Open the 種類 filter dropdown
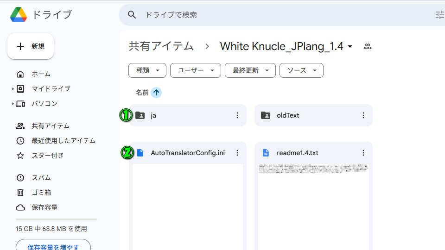This screenshot has width=445, height=250. (x=147, y=70)
